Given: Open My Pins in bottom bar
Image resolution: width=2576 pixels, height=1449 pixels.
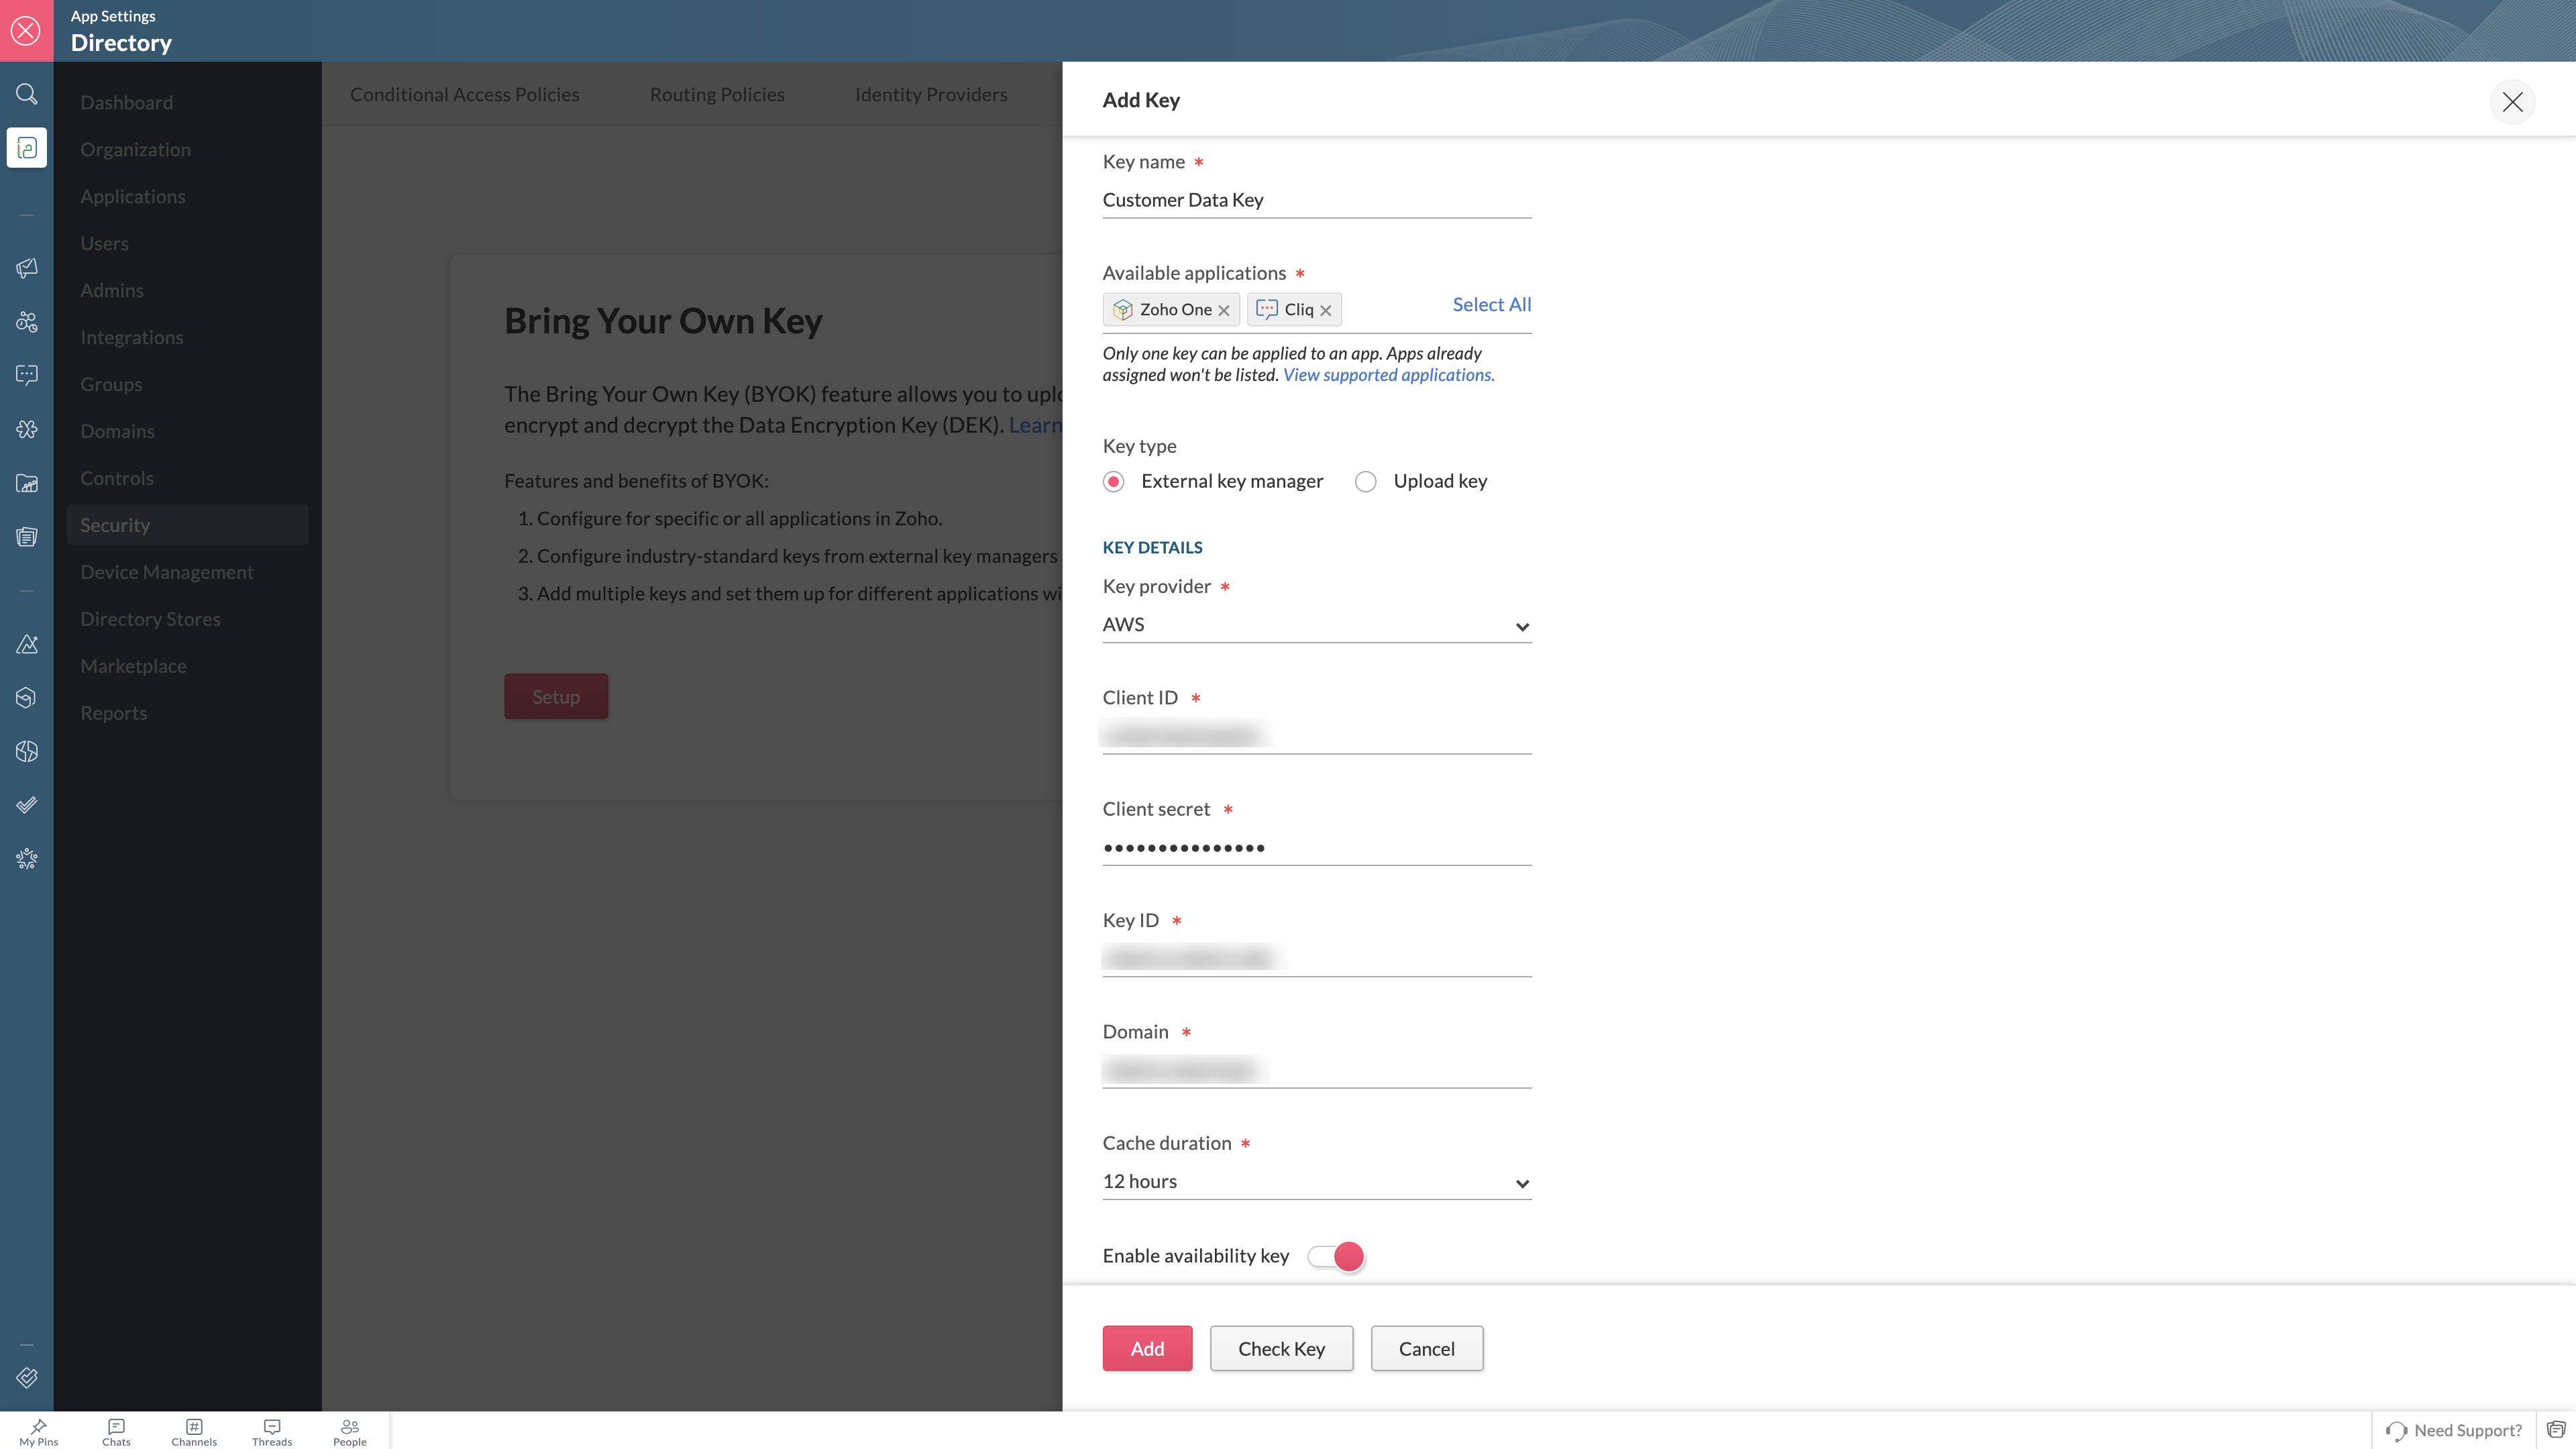Looking at the screenshot, I should click(x=38, y=1432).
